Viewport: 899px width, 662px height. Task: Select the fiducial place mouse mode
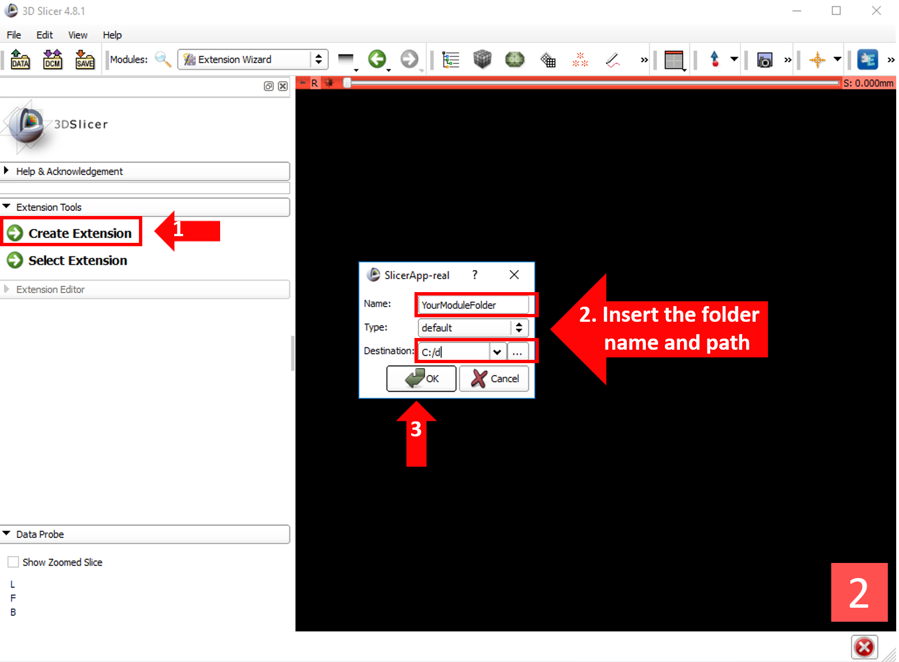(715, 59)
